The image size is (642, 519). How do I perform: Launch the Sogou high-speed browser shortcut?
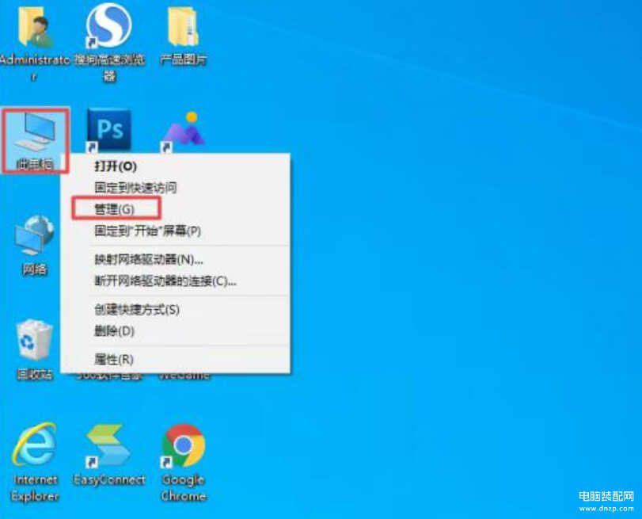point(108,27)
